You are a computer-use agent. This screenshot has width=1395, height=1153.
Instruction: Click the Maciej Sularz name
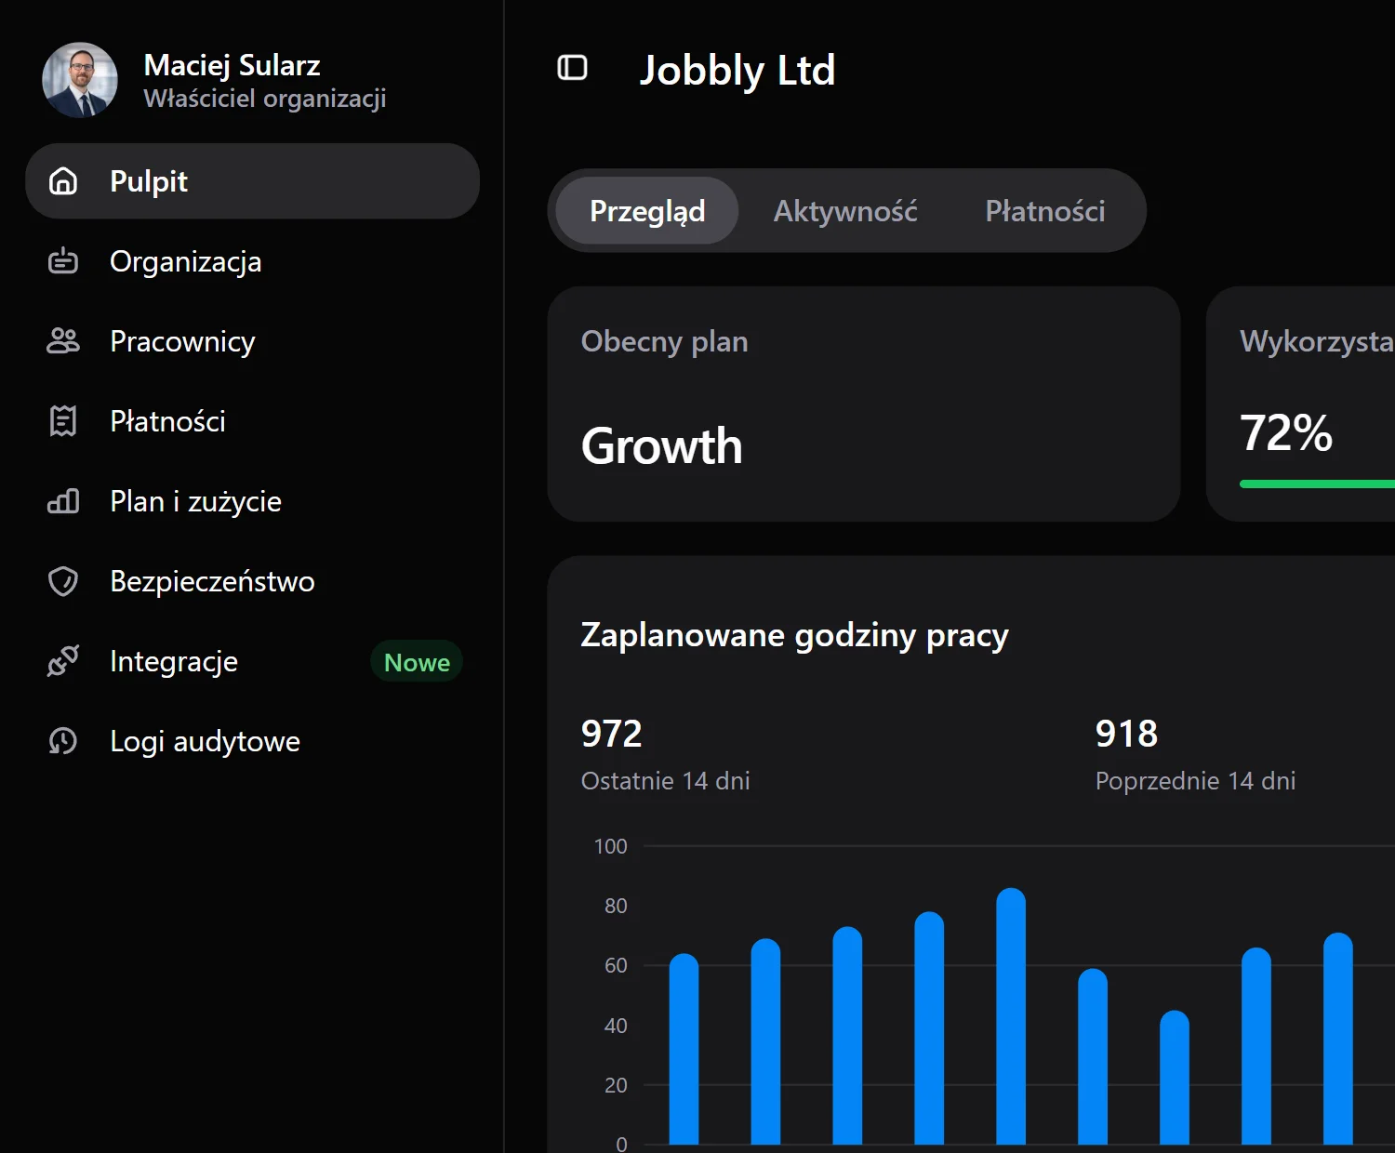[x=232, y=65]
